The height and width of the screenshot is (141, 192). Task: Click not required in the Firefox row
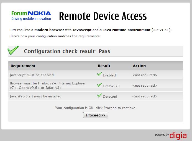(145, 86)
